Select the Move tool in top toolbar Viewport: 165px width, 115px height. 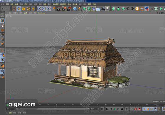[x=19, y=8]
